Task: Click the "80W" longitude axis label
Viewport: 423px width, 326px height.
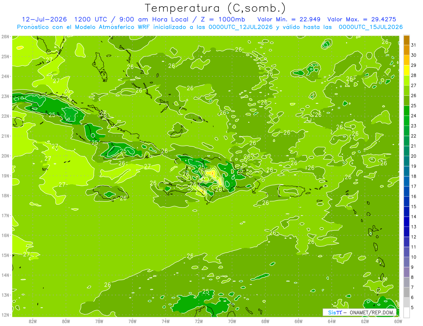Action: (66, 321)
